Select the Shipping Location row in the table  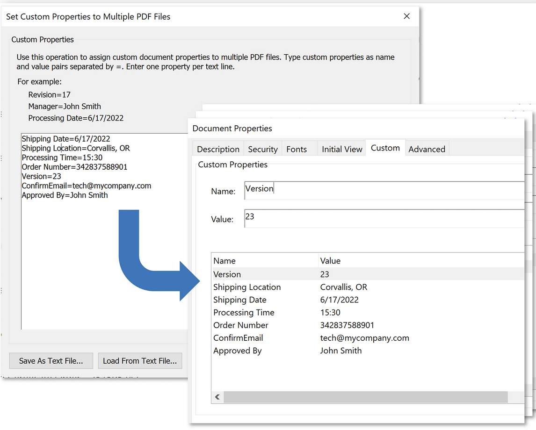click(368, 287)
